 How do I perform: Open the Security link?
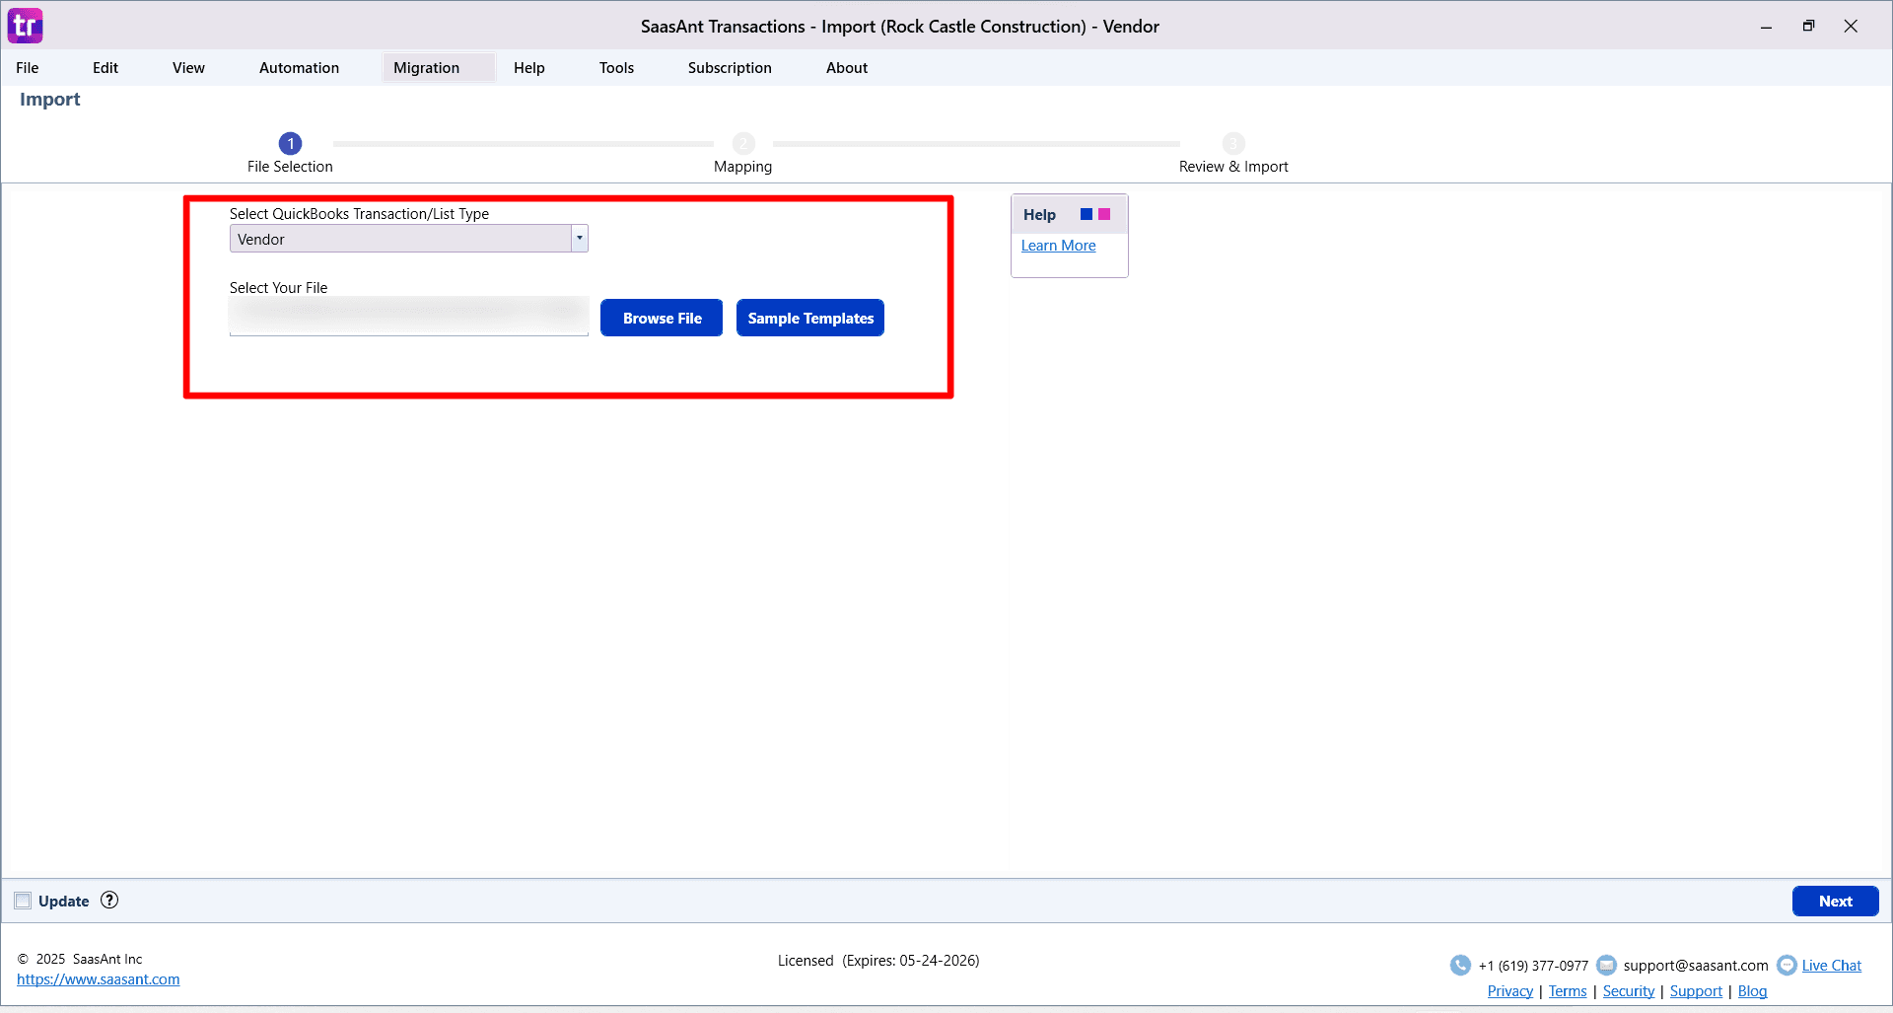click(1629, 991)
